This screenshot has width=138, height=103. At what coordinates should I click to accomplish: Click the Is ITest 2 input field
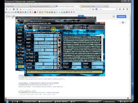point(46,57)
